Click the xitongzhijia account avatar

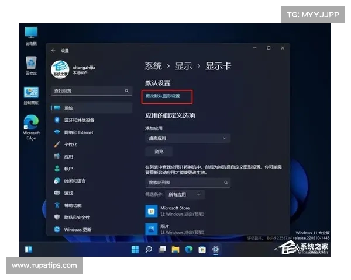[x=60, y=69]
